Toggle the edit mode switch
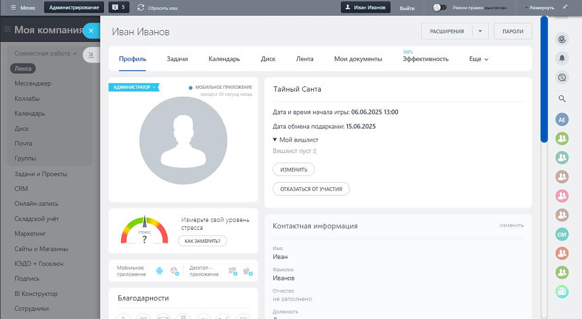 coord(440,7)
